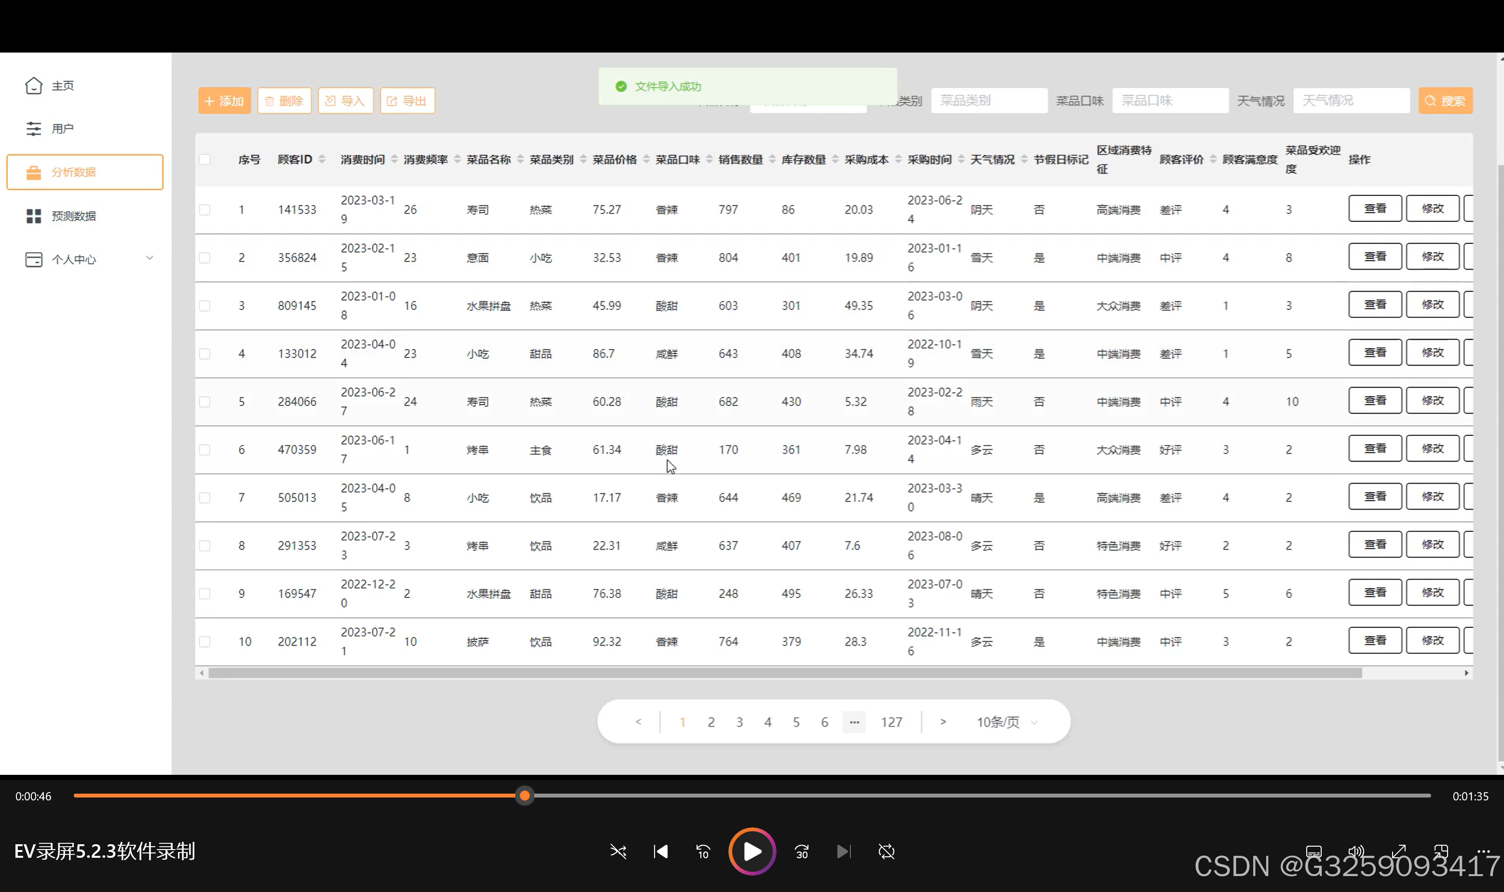Click the orange 添加 button
This screenshot has height=892, width=1504.
pyautogui.click(x=224, y=100)
